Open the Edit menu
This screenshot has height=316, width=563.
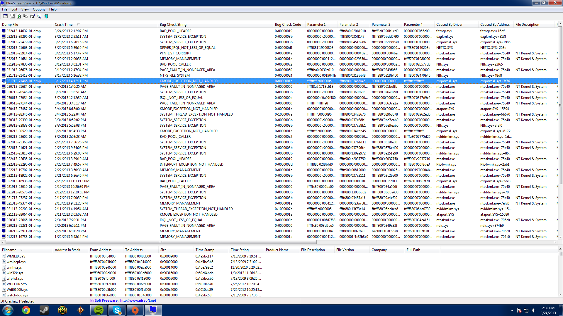click(14, 9)
